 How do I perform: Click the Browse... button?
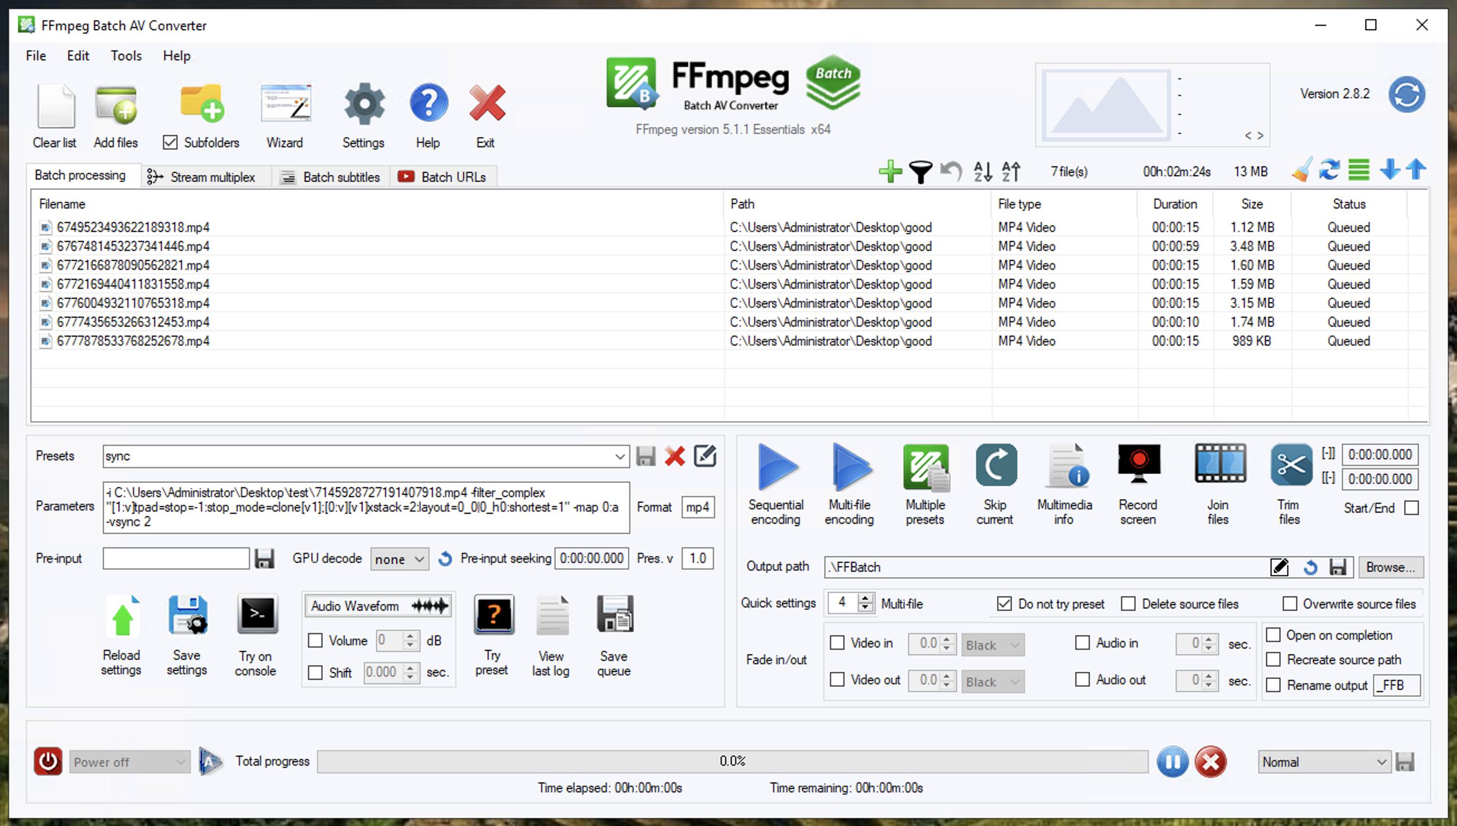click(x=1391, y=567)
